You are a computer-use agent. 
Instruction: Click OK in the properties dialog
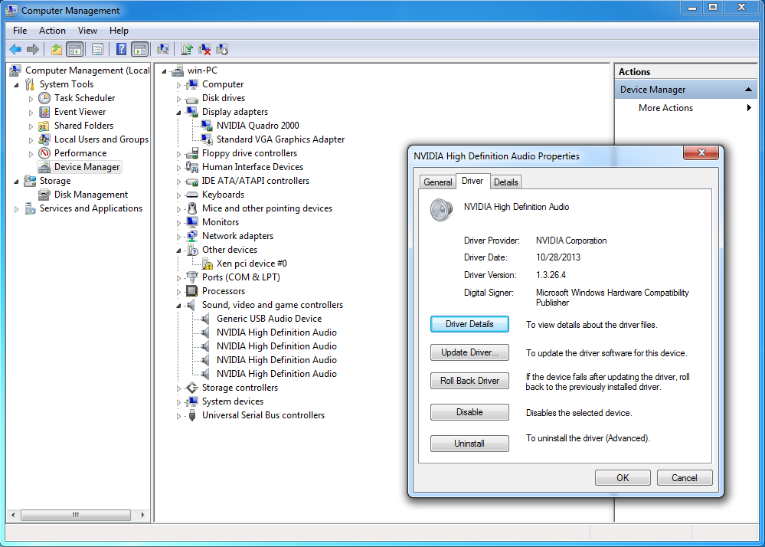(x=623, y=478)
